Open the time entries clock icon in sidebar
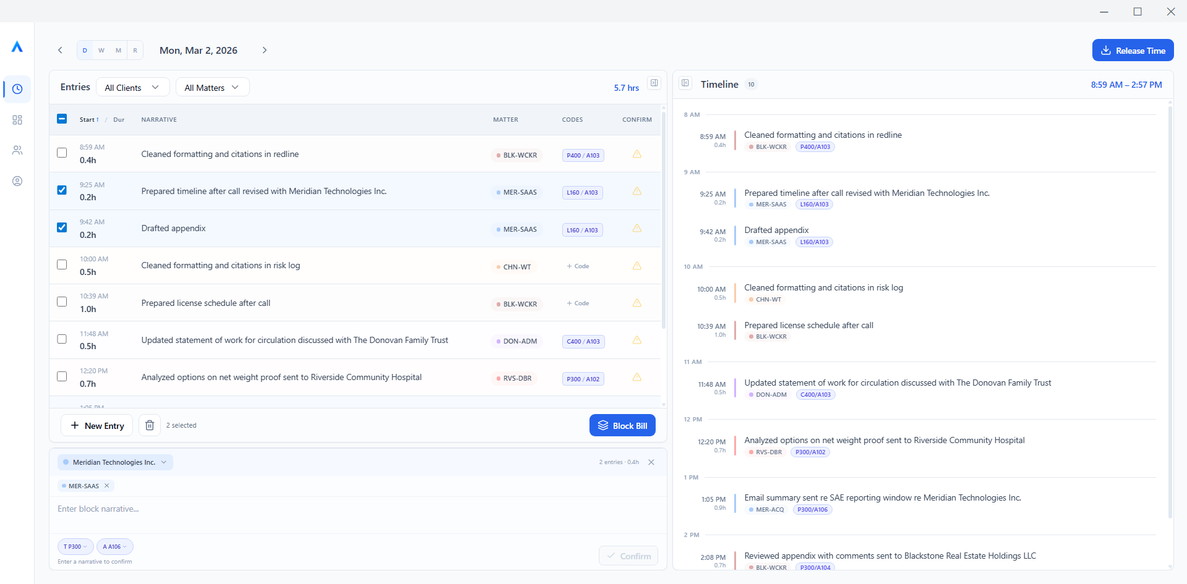1187x584 pixels. point(17,89)
